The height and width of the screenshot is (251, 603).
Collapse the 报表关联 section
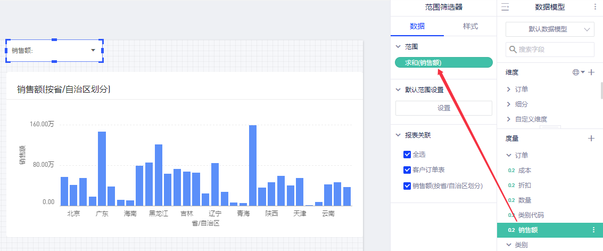pyautogui.click(x=398, y=135)
